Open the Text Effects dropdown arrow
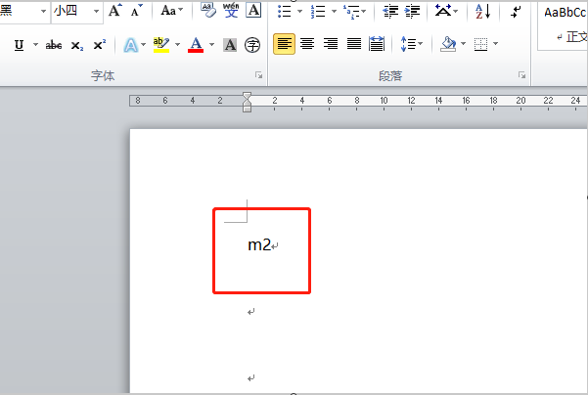The image size is (588, 395). 143,45
